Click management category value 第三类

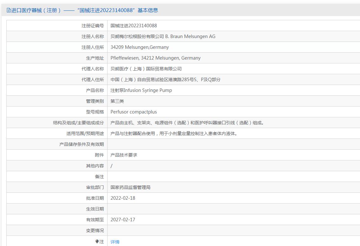click(x=117, y=101)
